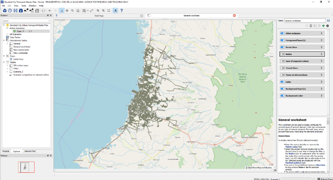
Task: Activate the pan (four-arrow) tool
Action: coord(67,10)
